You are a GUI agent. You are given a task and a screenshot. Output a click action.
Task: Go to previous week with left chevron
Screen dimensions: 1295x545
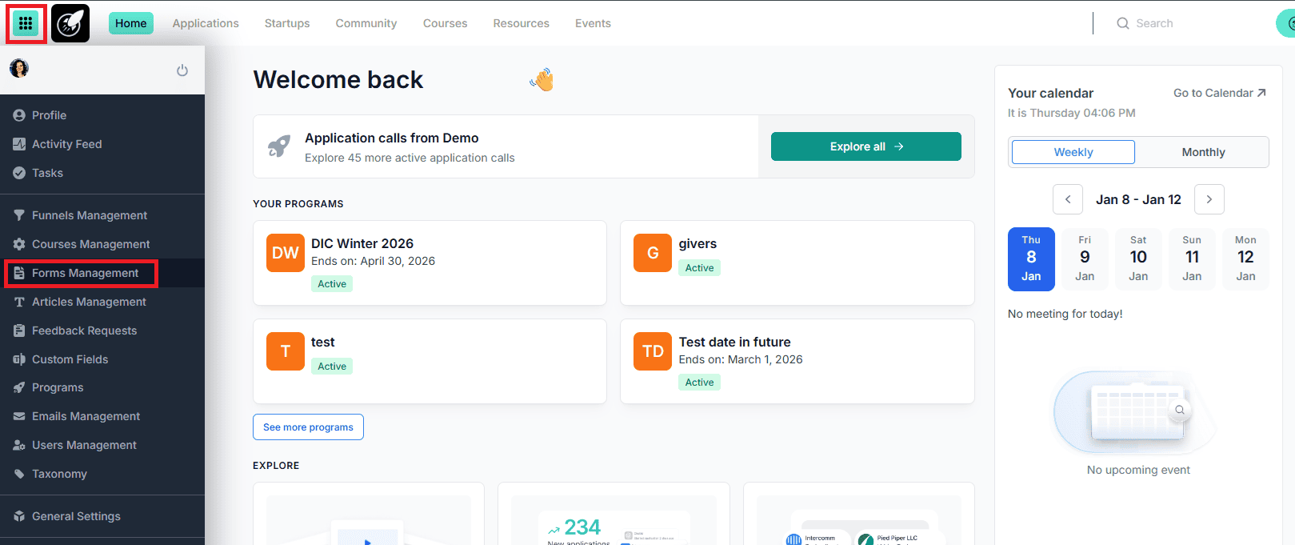click(1068, 199)
